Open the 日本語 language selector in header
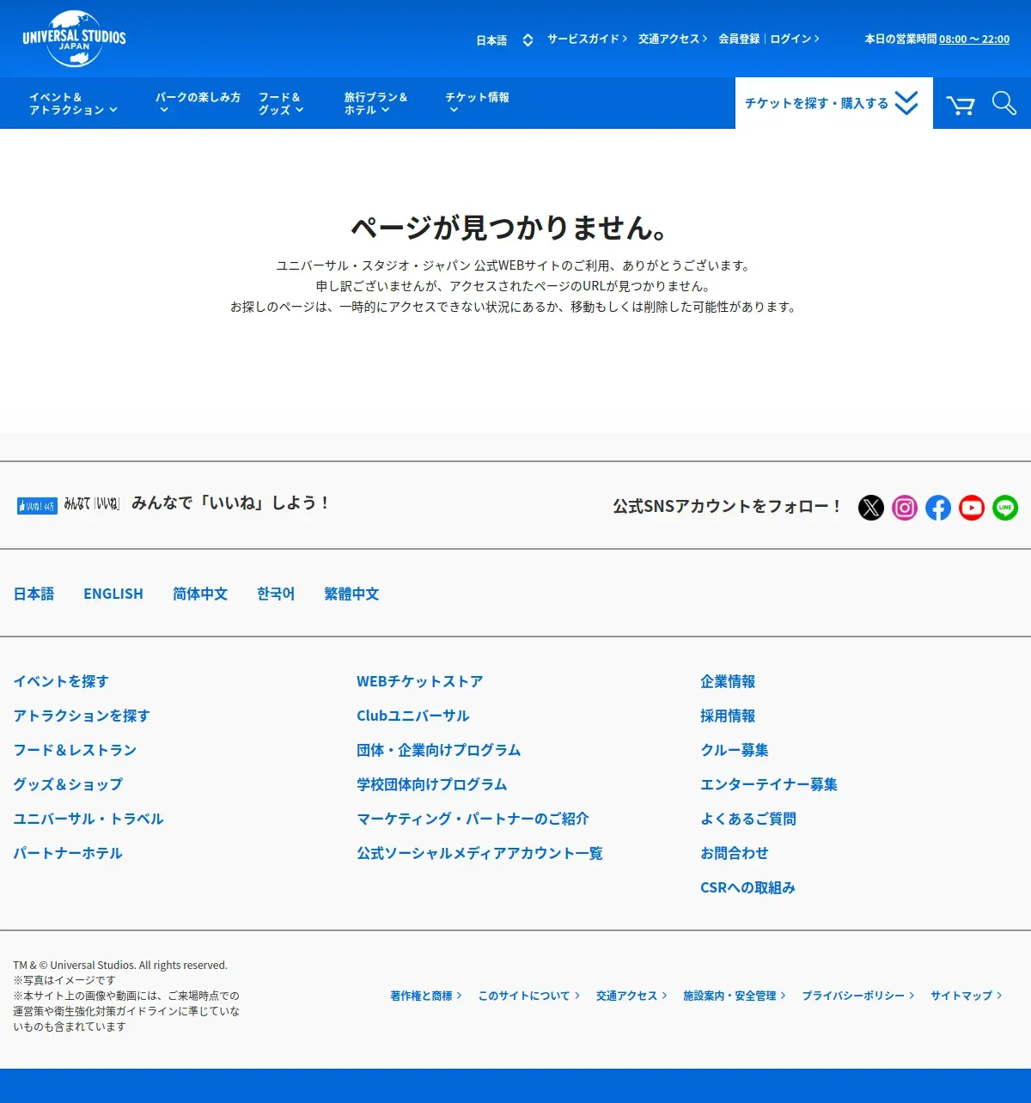The width and height of the screenshot is (1031, 1103). (x=504, y=40)
